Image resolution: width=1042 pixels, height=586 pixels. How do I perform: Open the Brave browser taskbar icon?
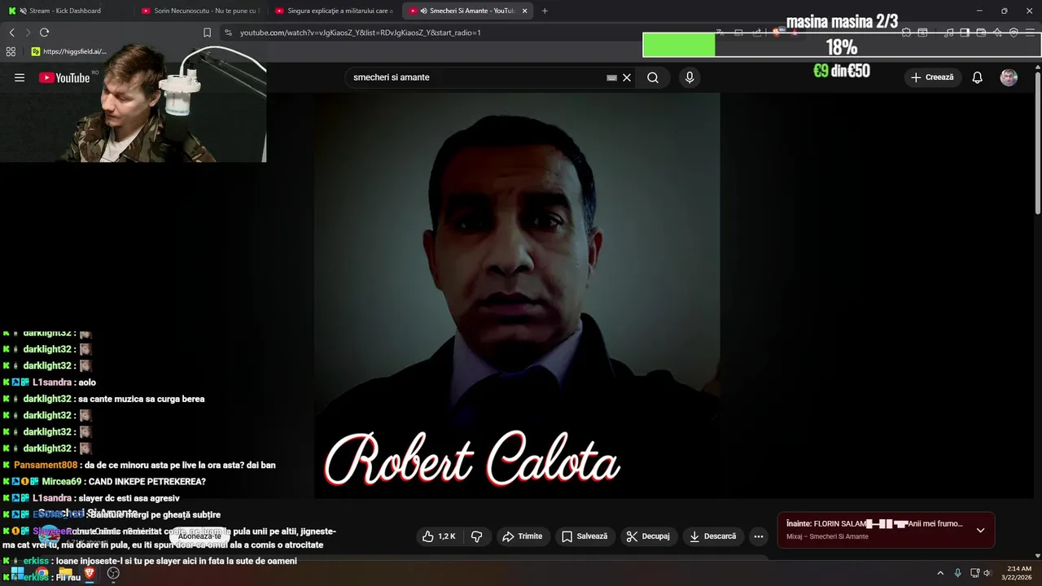pyautogui.click(x=90, y=573)
